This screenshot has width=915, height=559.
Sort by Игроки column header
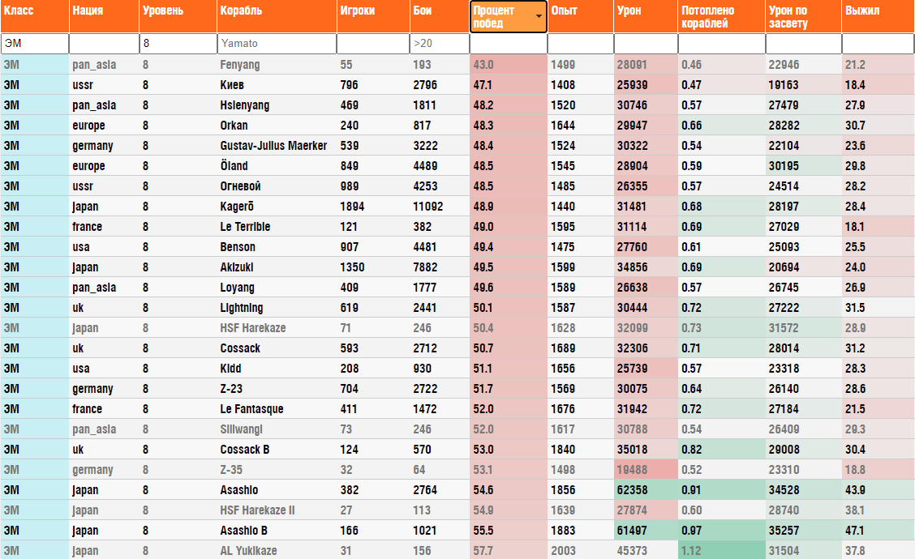[373, 16]
